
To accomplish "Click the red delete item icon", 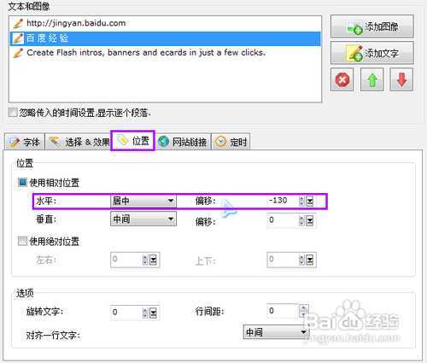I will [x=342, y=79].
